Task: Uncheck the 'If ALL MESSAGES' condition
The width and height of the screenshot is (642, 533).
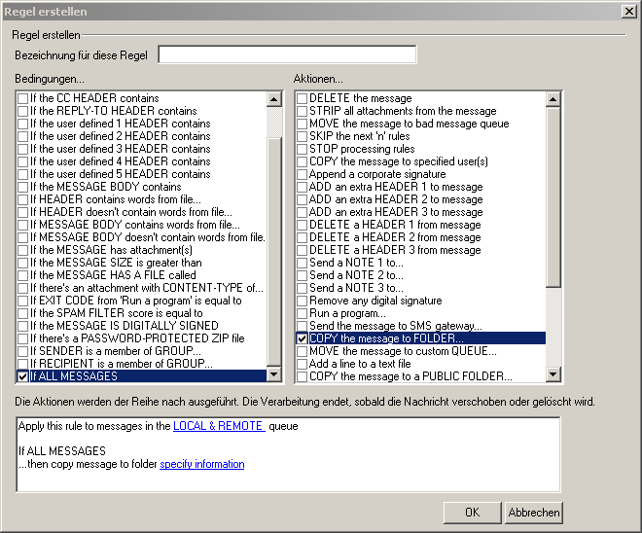Action: (x=23, y=376)
